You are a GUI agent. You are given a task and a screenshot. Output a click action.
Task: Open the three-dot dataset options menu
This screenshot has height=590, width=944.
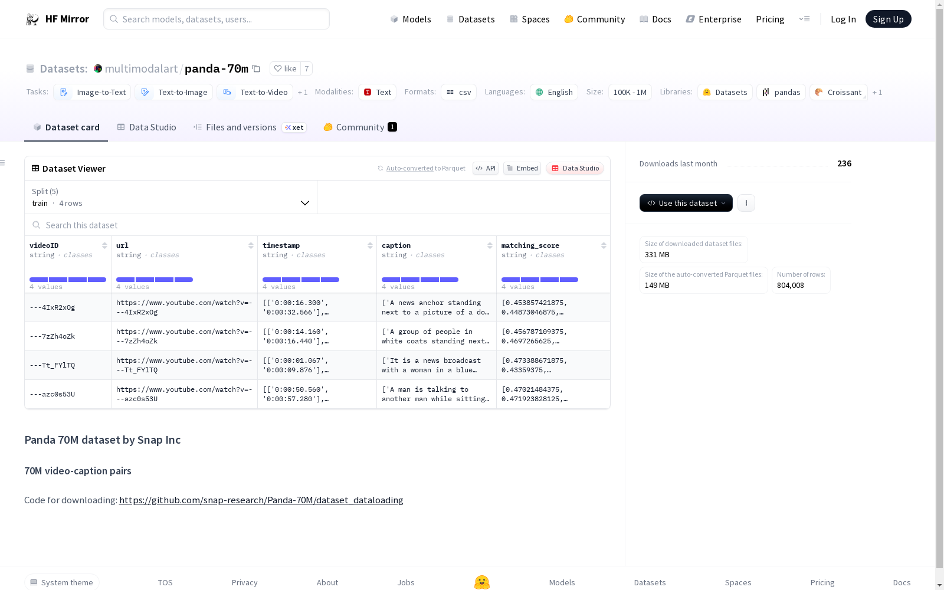[746, 203]
